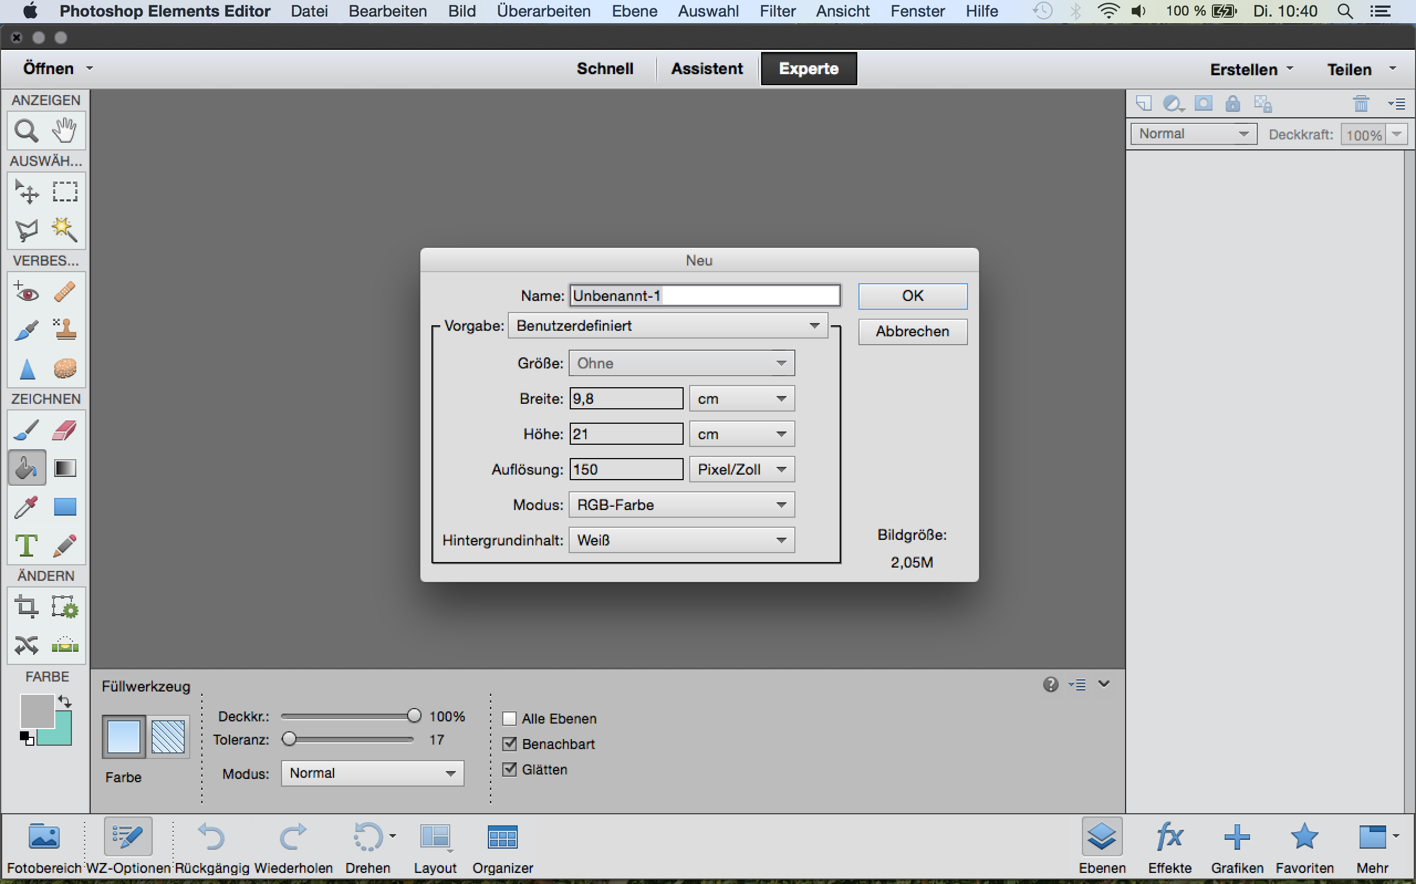
Task: Select the Rectangular Marquee tool
Action: 65,191
